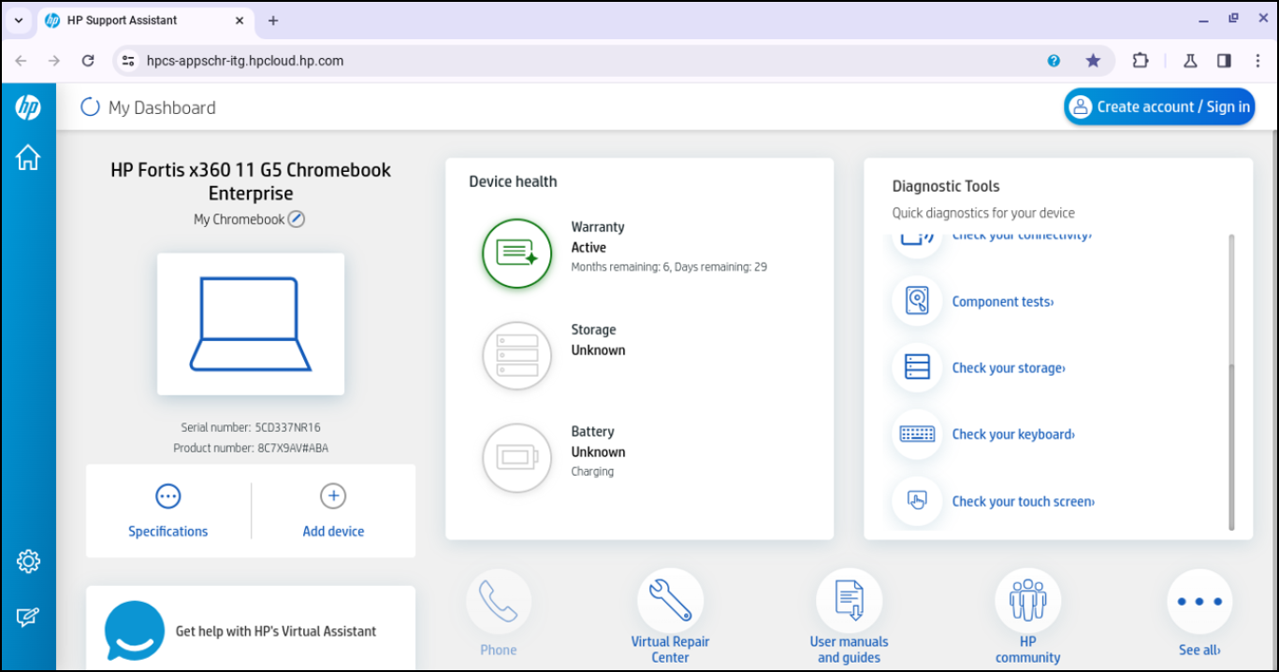Launch the Check your touch screen diagnostic
Viewport: 1279px width, 672px height.
(1023, 501)
